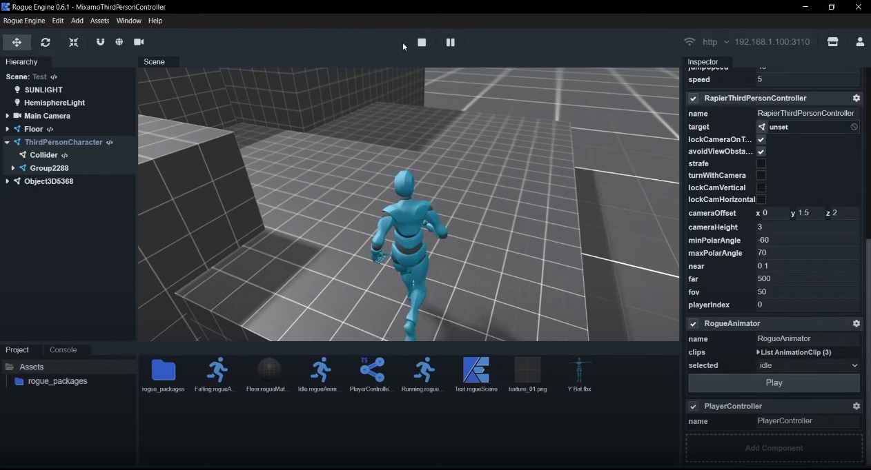
Task: Select the Rotate tool in the toolbar
Action: point(45,42)
